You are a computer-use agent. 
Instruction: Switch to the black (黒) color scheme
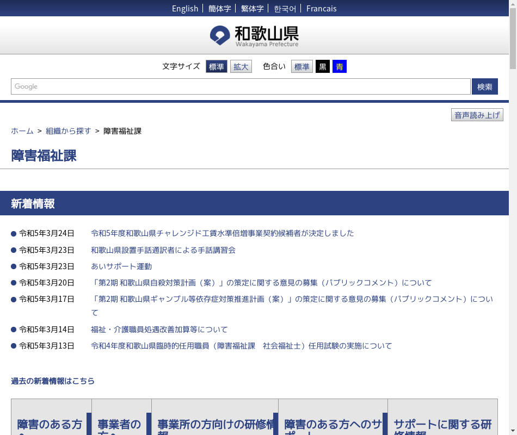[323, 67]
